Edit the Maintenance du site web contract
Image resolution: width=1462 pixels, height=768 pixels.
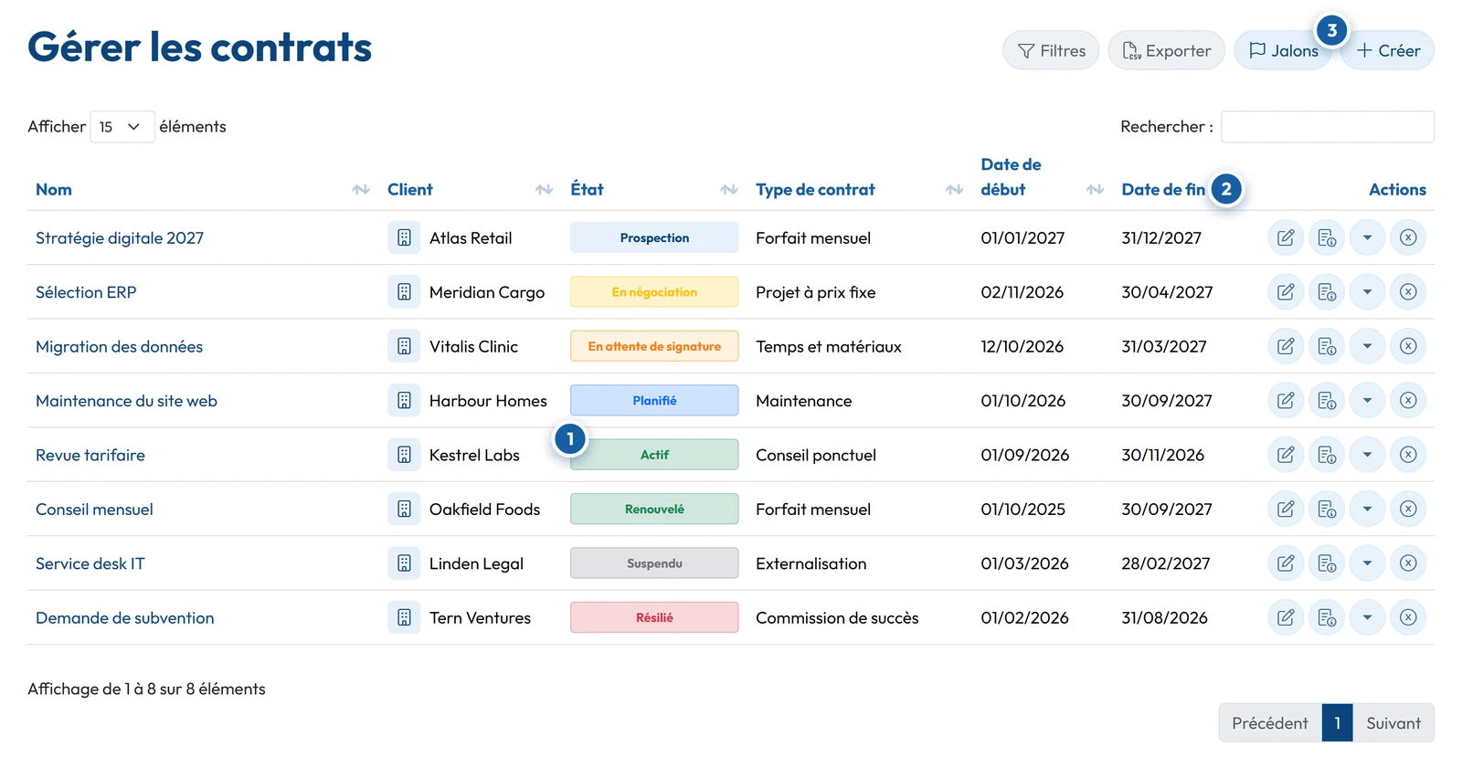pyautogui.click(x=1286, y=401)
